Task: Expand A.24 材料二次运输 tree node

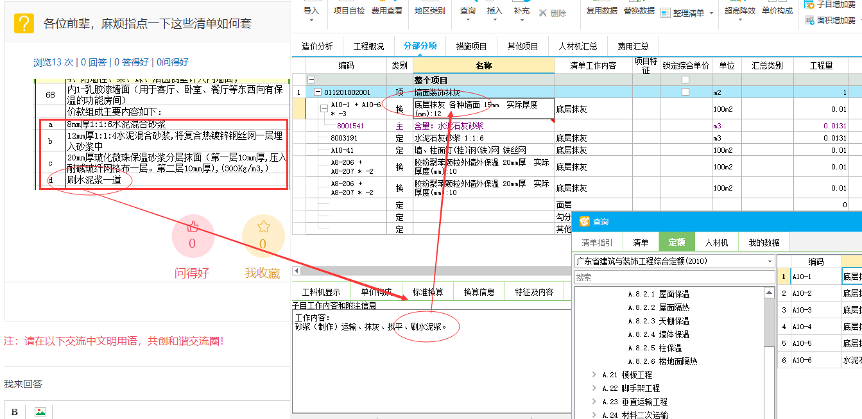Action: click(x=594, y=415)
